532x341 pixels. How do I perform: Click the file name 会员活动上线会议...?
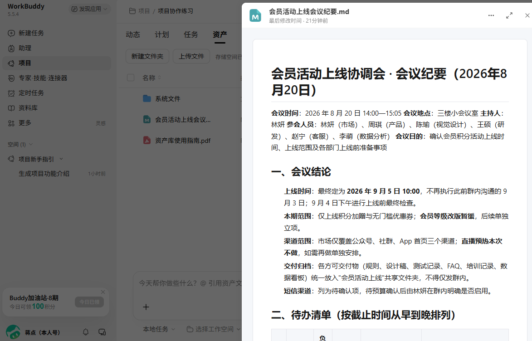[183, 120]
